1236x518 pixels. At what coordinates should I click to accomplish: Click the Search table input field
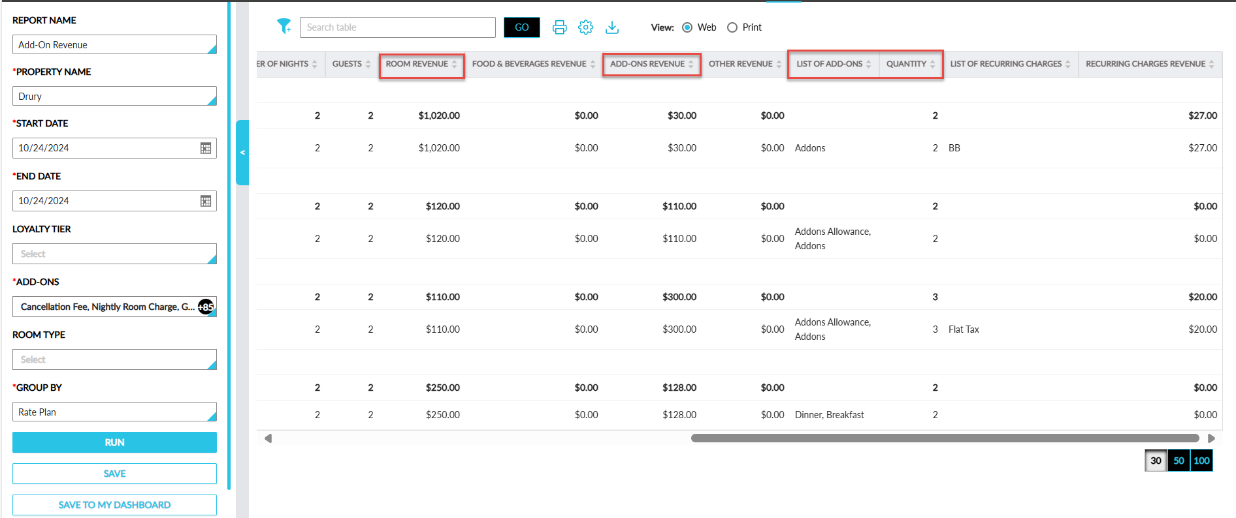tap(398, 27)
